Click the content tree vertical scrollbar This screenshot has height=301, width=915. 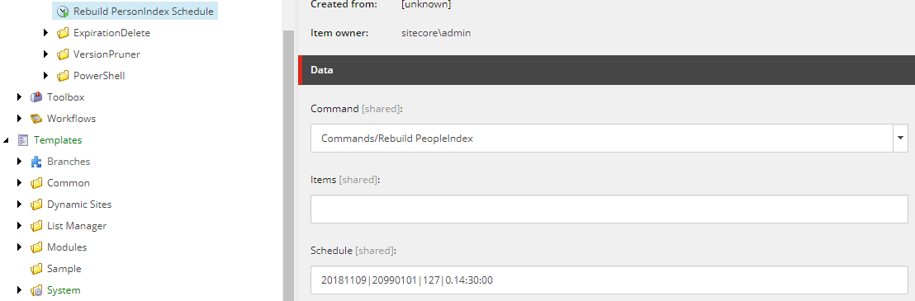288,166
